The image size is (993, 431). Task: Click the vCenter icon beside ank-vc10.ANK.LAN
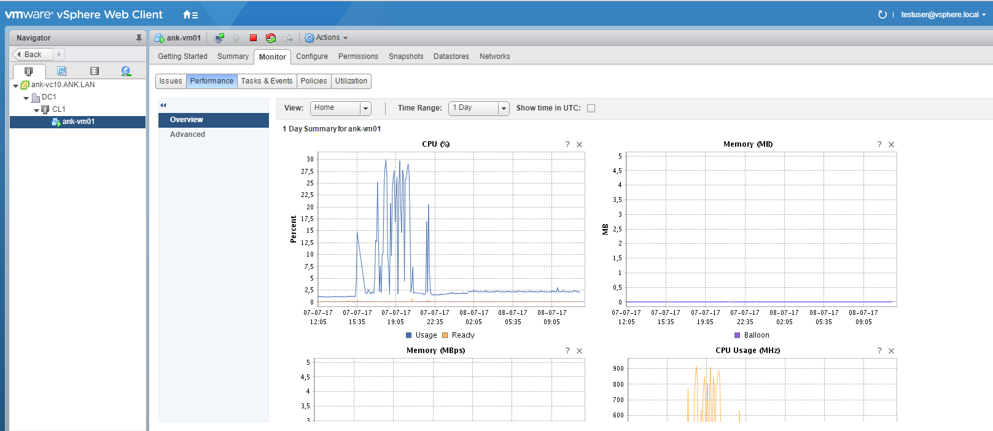pos(25,85)
